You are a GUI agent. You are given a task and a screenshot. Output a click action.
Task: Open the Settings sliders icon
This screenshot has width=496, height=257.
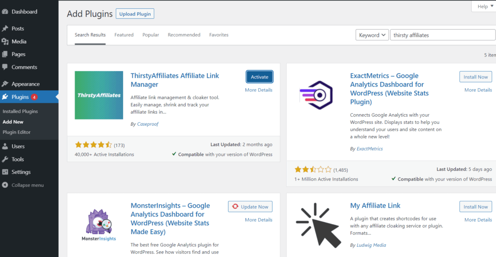tap(5, 172)
